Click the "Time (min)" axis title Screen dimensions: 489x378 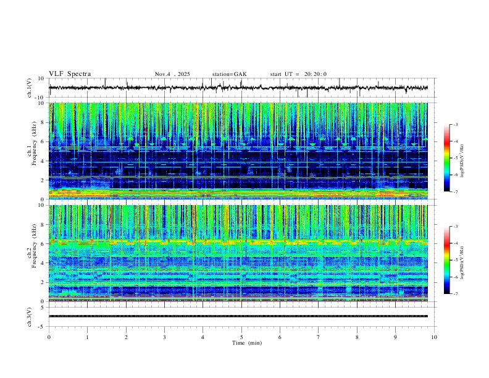247,343
